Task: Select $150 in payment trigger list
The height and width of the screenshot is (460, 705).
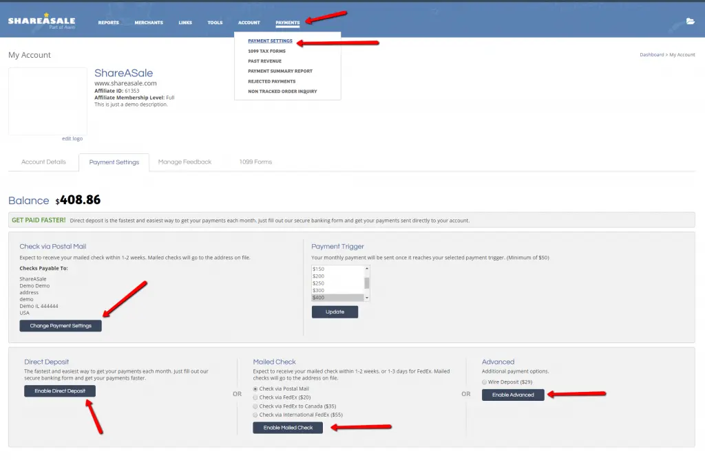Action: coord(337,269)
